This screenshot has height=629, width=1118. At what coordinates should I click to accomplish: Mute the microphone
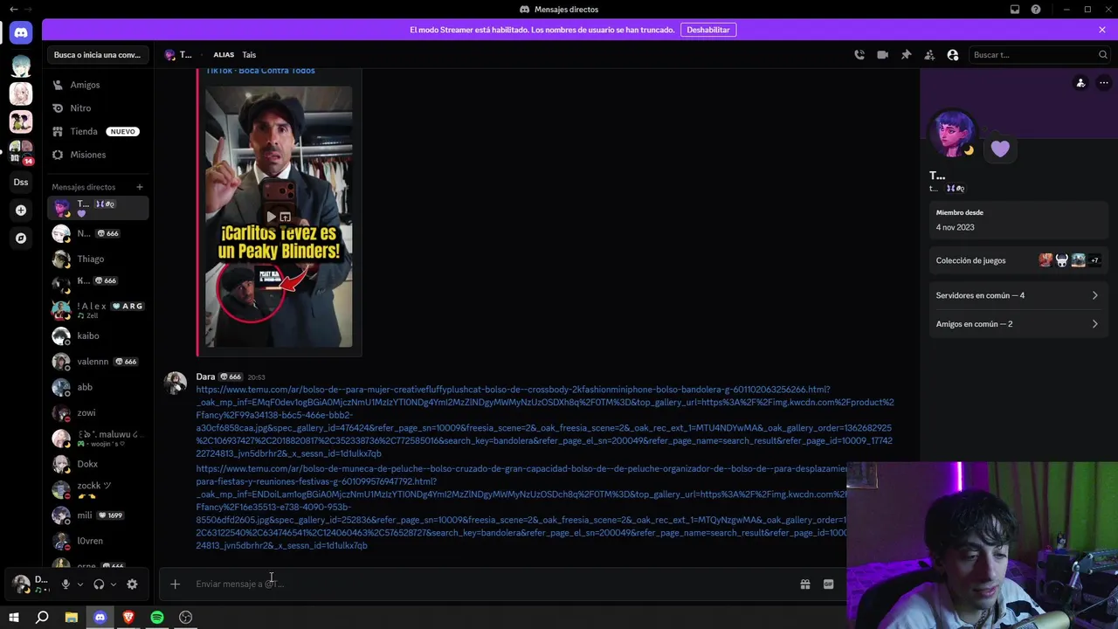tap(66, 584)
